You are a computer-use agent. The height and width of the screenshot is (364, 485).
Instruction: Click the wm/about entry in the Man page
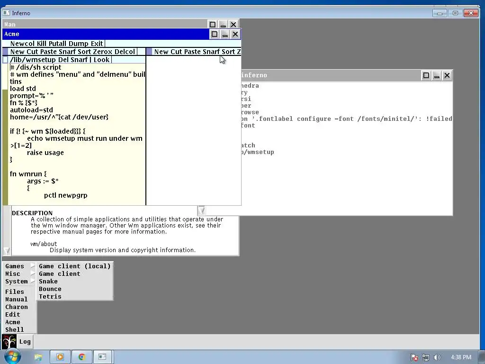coord(44,244)
